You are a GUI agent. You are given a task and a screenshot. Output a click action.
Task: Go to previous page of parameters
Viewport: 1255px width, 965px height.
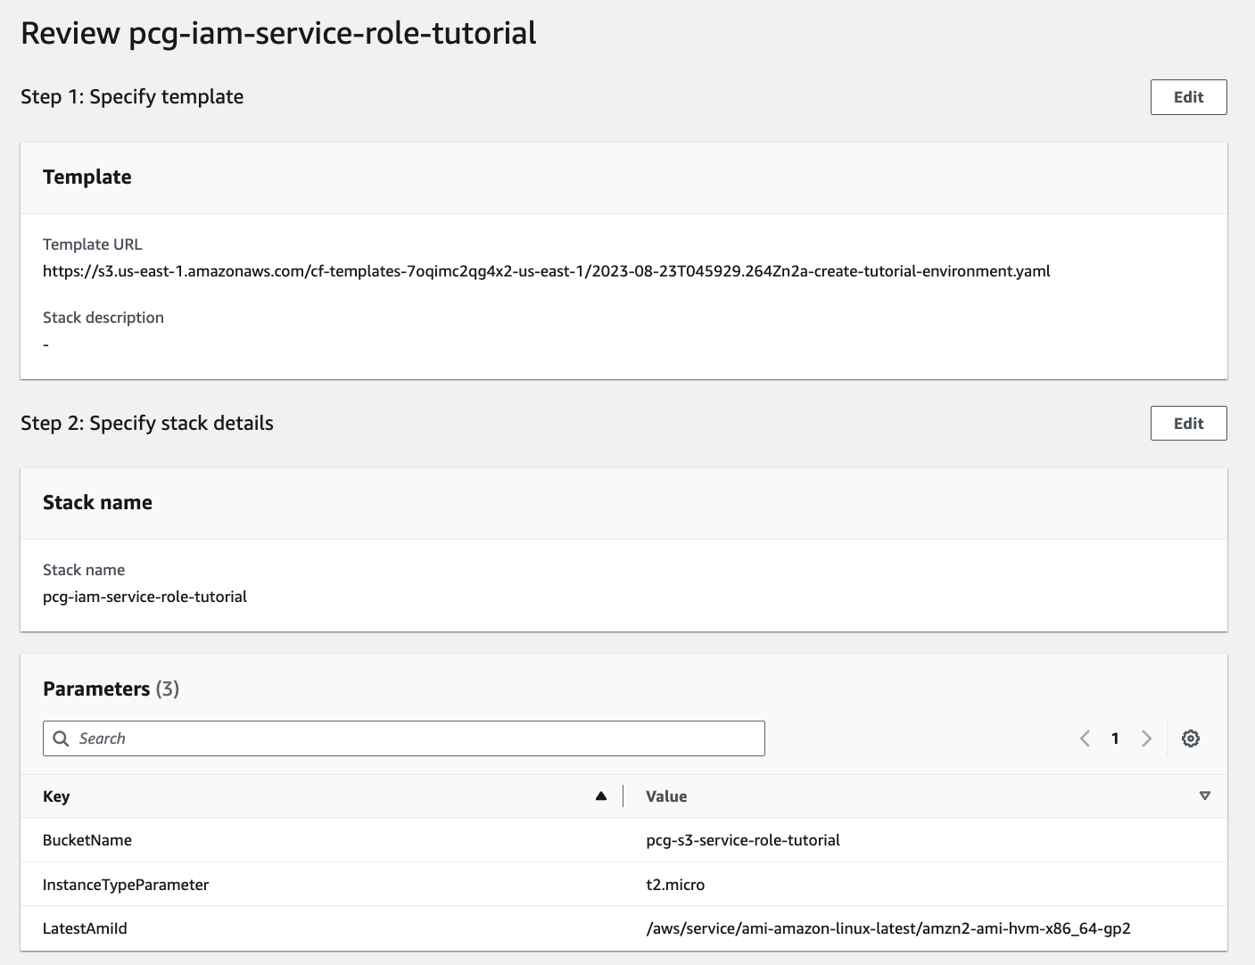point(1085,738)
